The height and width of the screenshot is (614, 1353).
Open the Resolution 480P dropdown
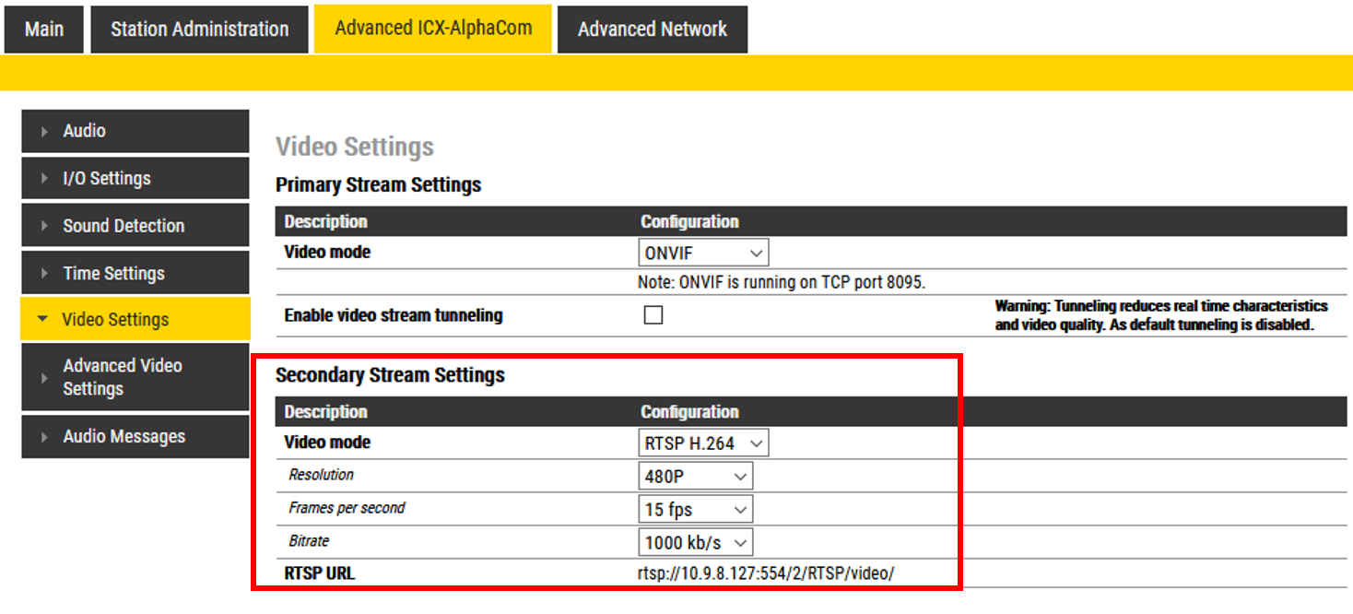pyautogui.click(x=695, y=477)
